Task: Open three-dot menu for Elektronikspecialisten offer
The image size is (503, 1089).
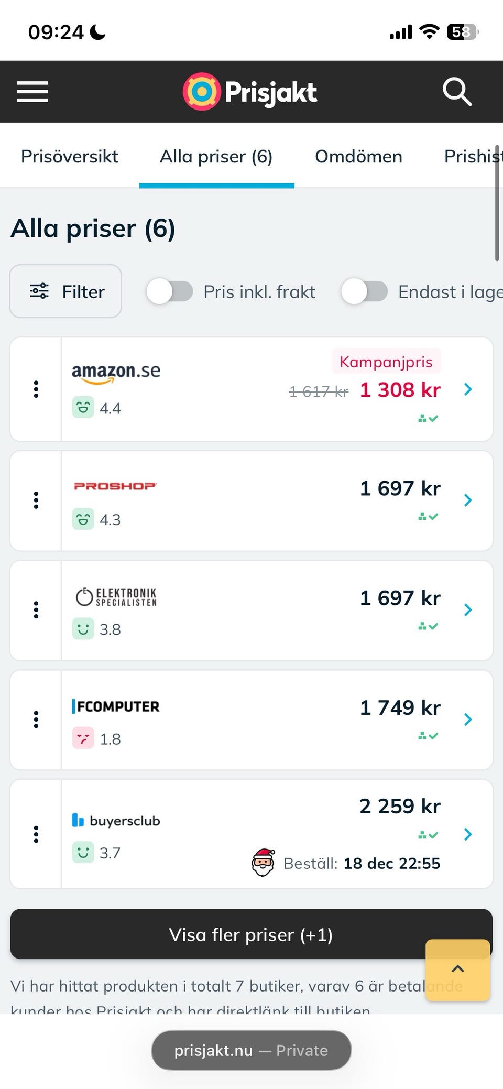Action: point(36,610)
